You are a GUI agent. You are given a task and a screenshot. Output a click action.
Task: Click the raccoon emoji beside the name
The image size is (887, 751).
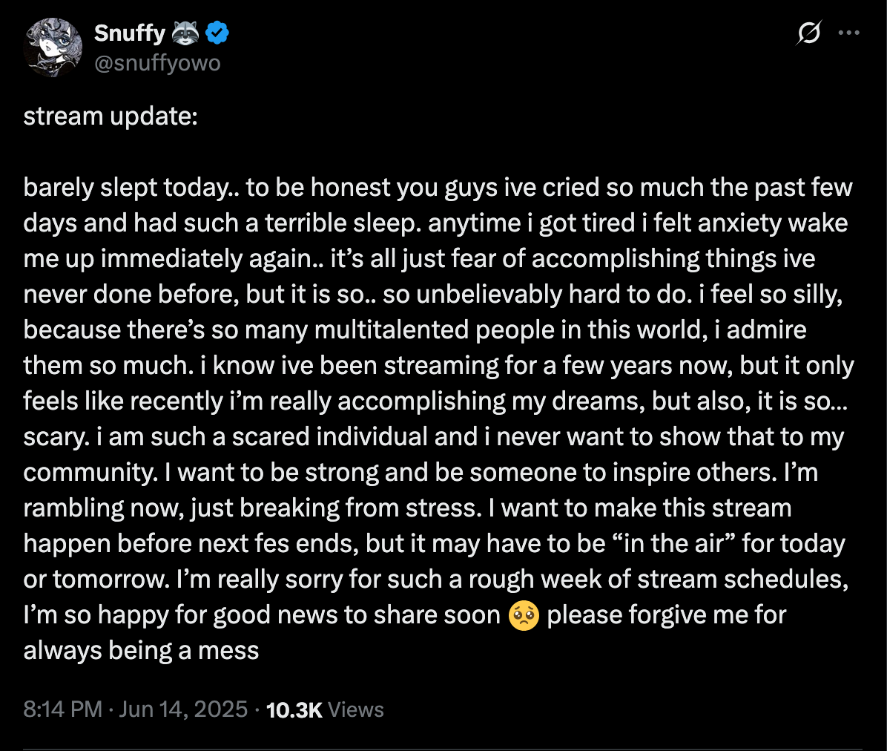coord(185,33)
